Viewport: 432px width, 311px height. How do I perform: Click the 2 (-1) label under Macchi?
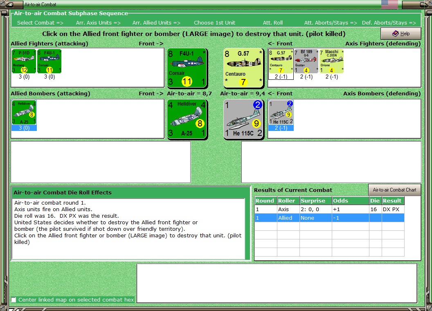pos(331,77)
